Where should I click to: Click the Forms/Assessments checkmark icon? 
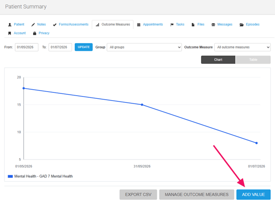tap(55, 24)
